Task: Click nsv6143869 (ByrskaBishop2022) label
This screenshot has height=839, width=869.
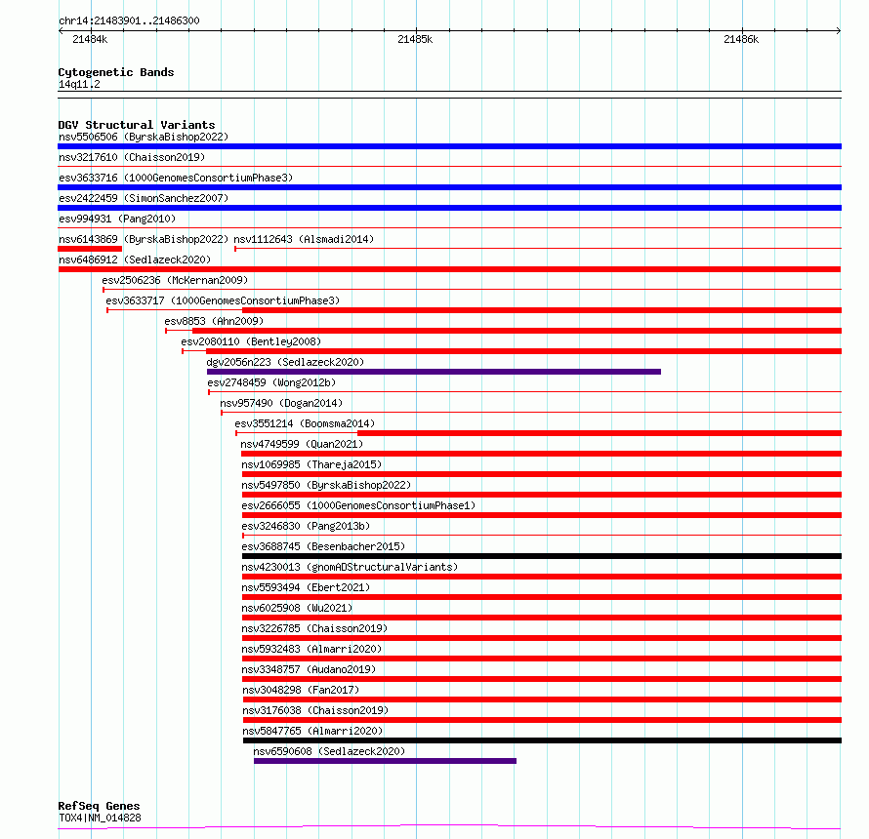Action: [144, 239]
